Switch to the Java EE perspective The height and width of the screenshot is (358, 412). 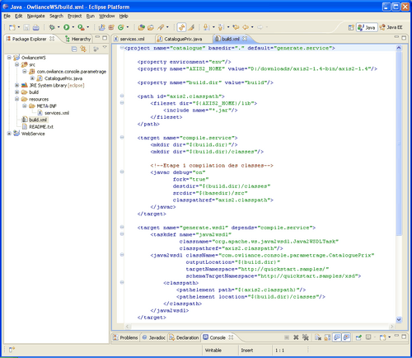[x=391, y=27]
